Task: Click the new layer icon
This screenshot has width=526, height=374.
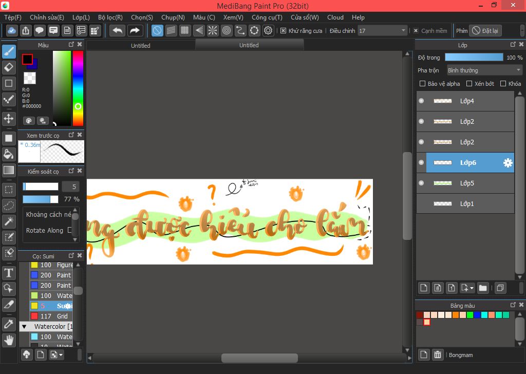Action: pos(424,288)
